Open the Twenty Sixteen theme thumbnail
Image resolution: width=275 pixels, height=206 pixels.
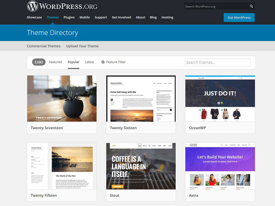[141, 99]
